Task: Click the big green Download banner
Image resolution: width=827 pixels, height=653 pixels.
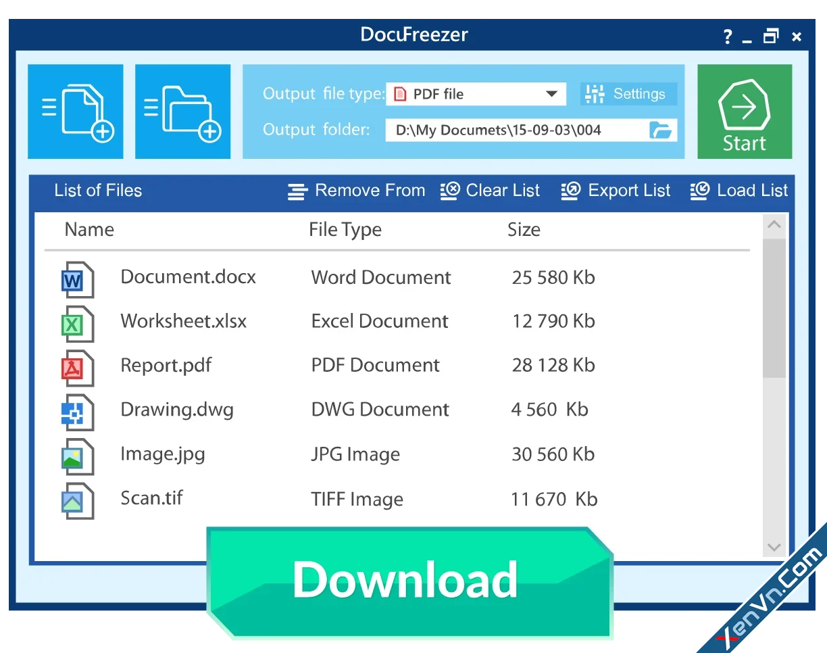Action: click(409, 582)
